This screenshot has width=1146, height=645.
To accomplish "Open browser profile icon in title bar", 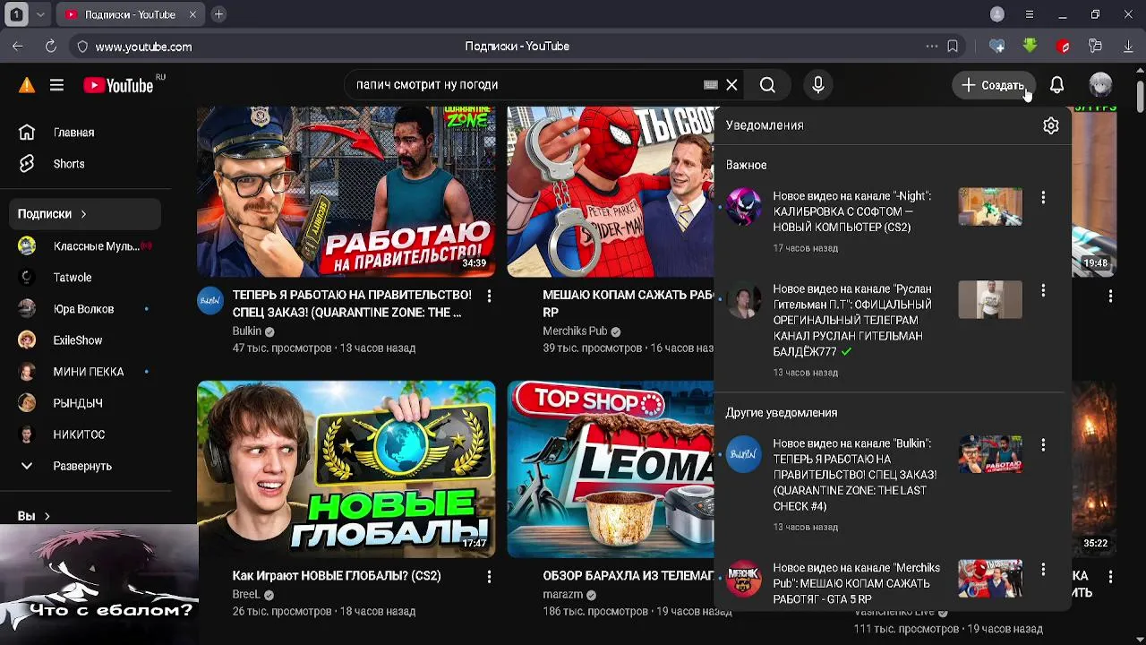I will click(x=997, y=14).
